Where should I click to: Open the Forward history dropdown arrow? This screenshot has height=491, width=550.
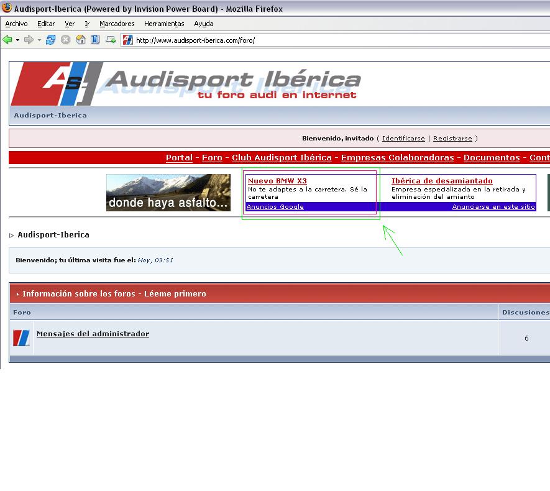tap(39, 40)
